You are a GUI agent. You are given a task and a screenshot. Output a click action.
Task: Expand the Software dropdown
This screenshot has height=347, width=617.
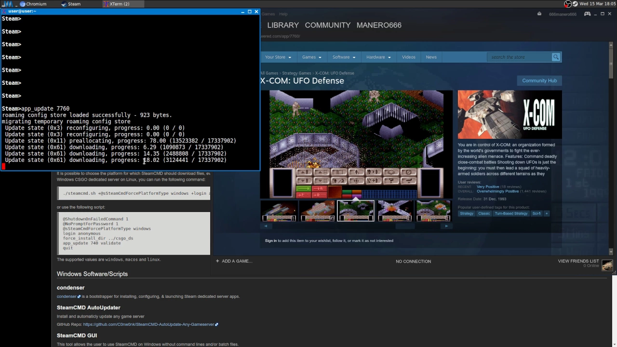[344, 57]
